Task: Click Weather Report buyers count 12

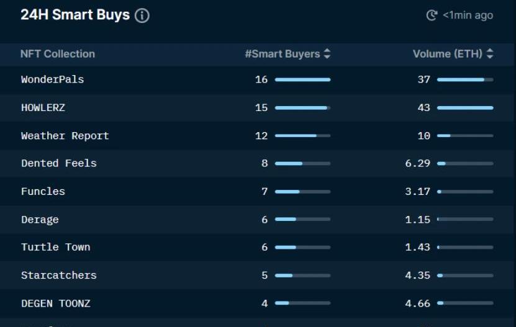Action: (261, 136)
